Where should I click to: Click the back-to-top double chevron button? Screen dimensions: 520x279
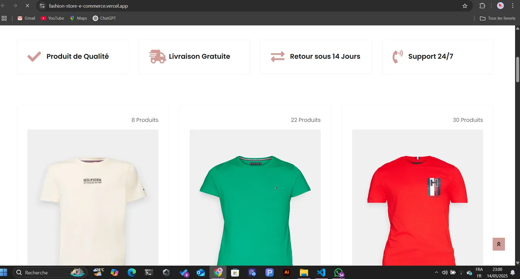[x=498, y=244]
